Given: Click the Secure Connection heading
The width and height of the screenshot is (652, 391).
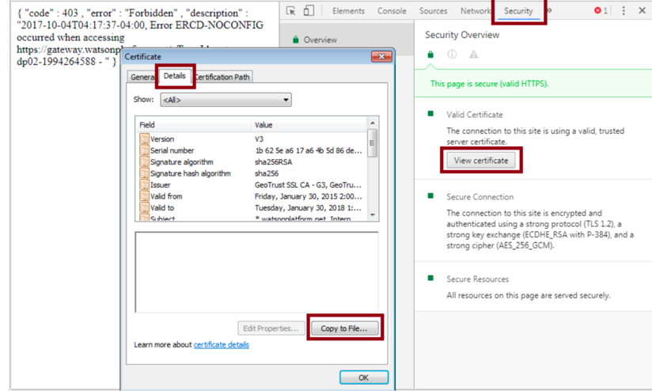Looking at the screenshot, I should coord(480,197).
